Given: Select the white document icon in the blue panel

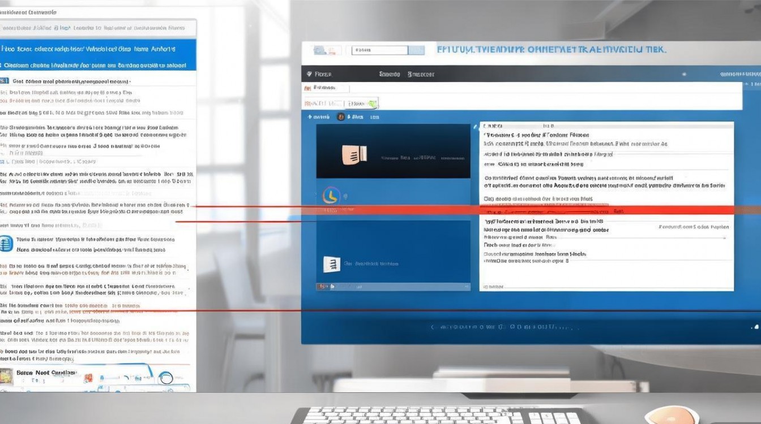Looking at the screenshot, I should [x=331, y=265].
